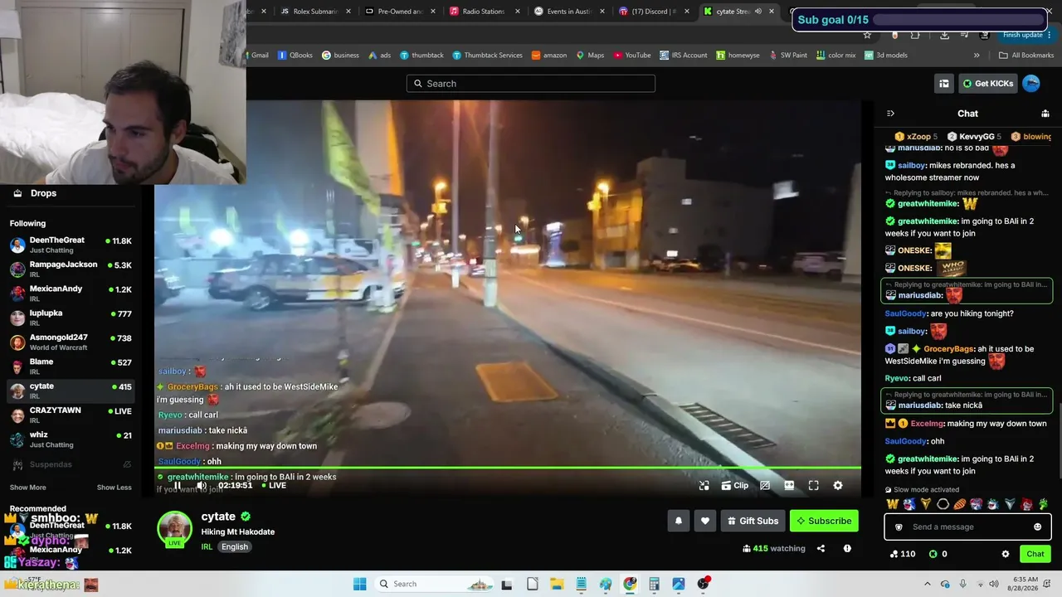Open the stream report info icon

pyautogui.click(x=847, y=548)
